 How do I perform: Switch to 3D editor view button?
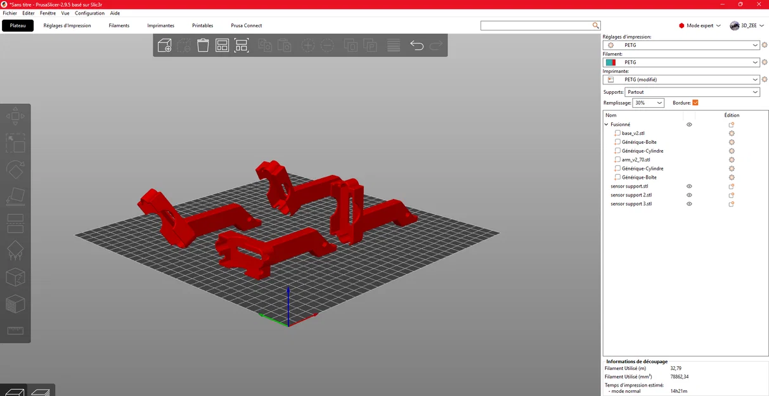point(13,391)
